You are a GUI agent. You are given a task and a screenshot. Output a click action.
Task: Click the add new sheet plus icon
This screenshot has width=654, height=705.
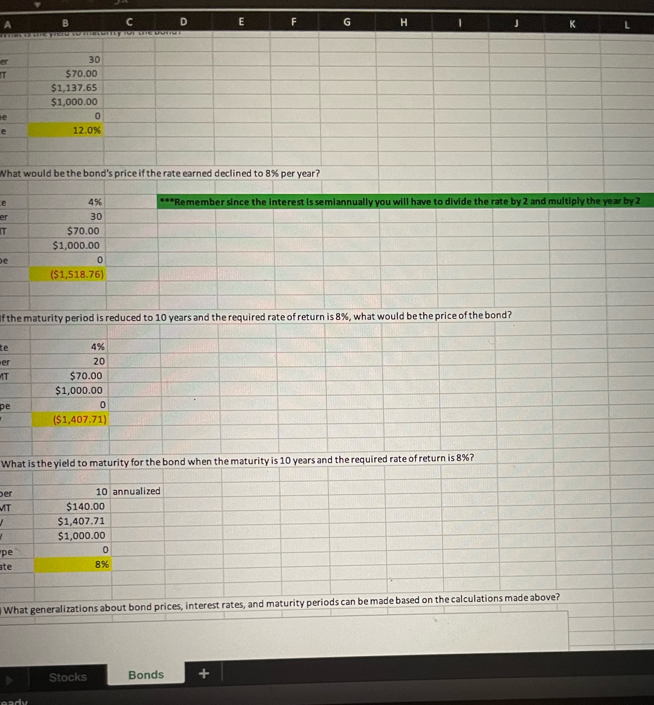point(204,673)
